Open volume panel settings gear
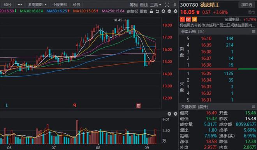The image size is (257, 150). (175, 114)
